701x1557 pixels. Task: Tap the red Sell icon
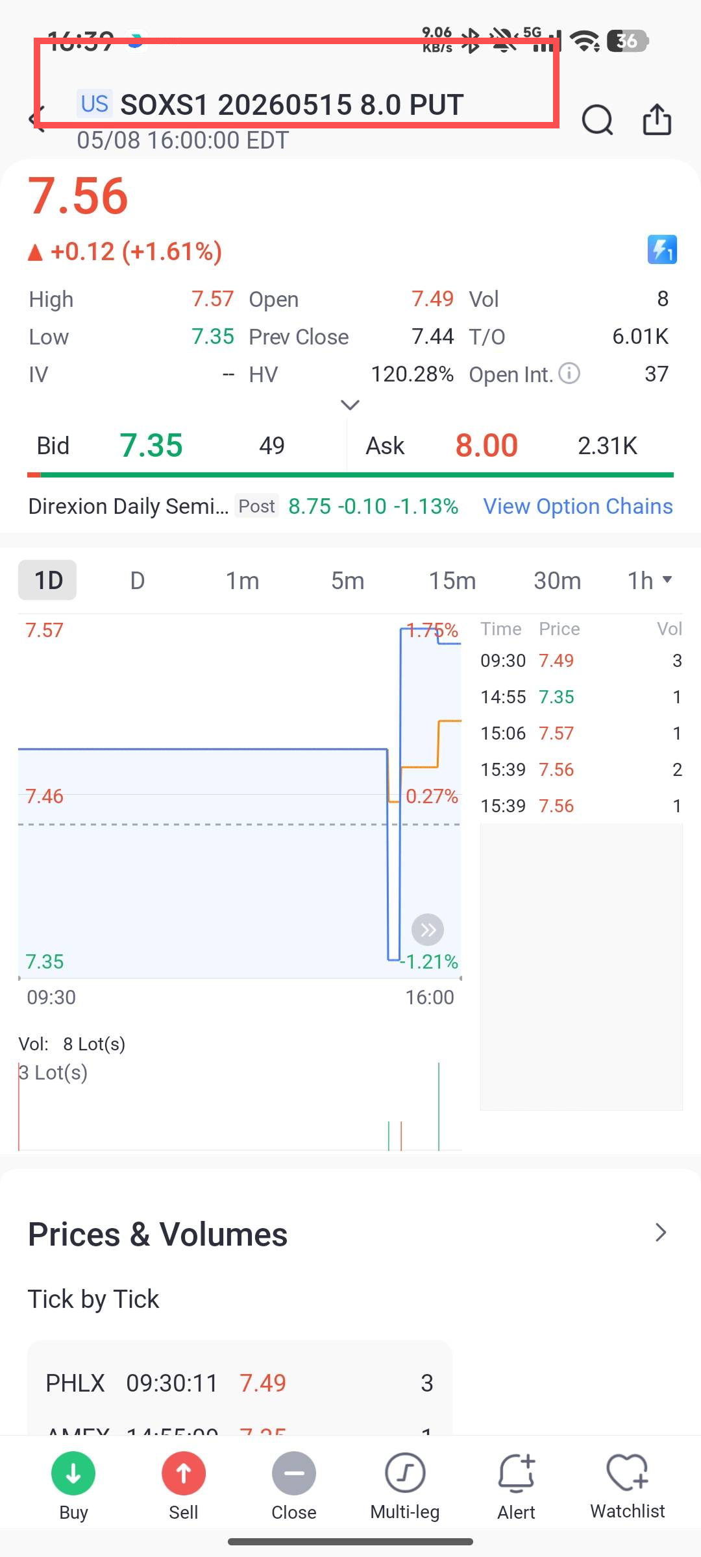(184, 1473)
